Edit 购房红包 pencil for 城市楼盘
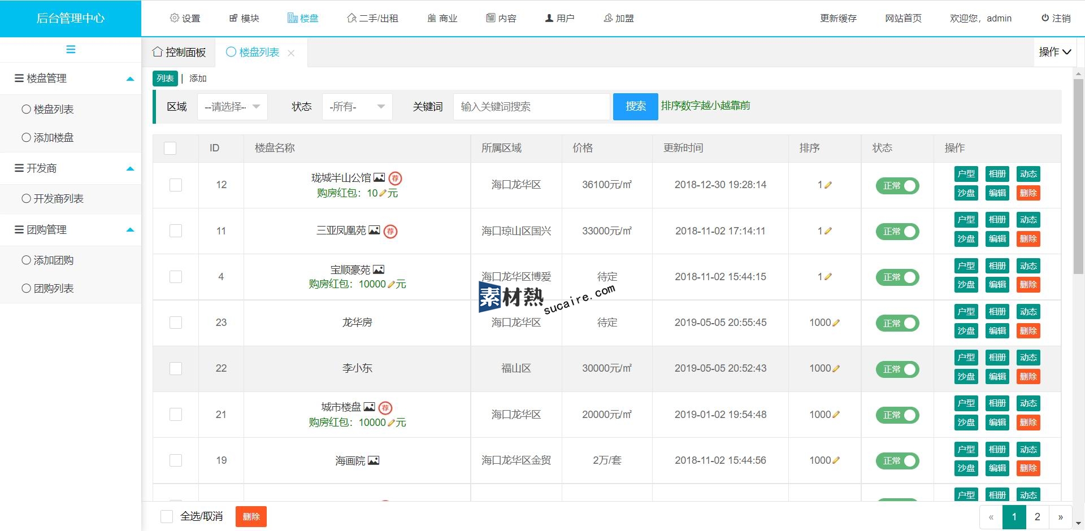This screenshot has width=1085, height=531. (x=391, y=423)
